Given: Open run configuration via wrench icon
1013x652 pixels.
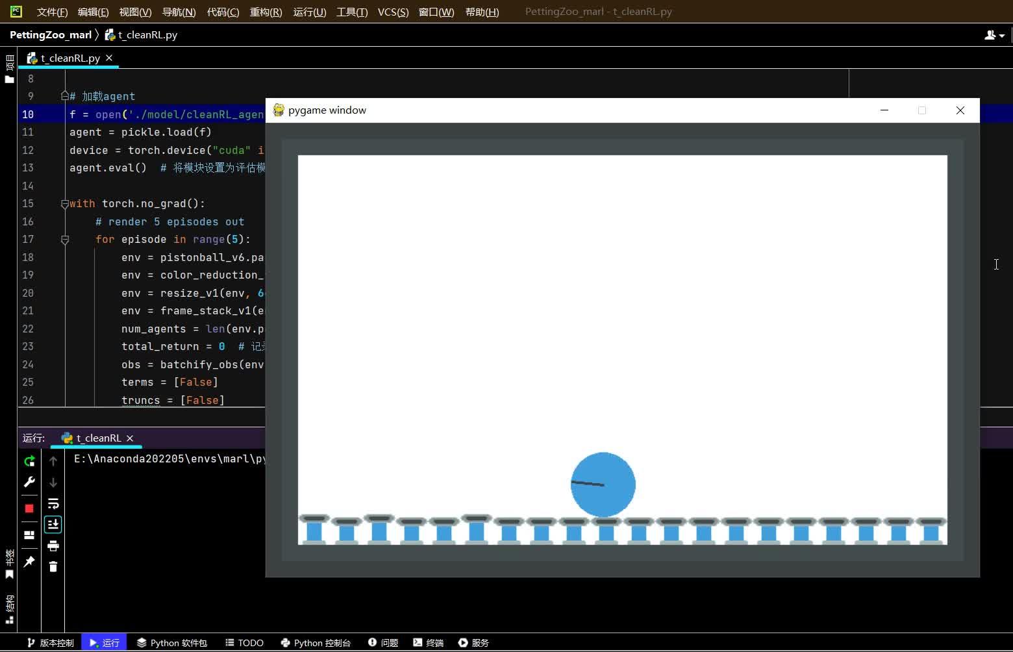Looking at the screenshot, I should click(x=29, y=482).
